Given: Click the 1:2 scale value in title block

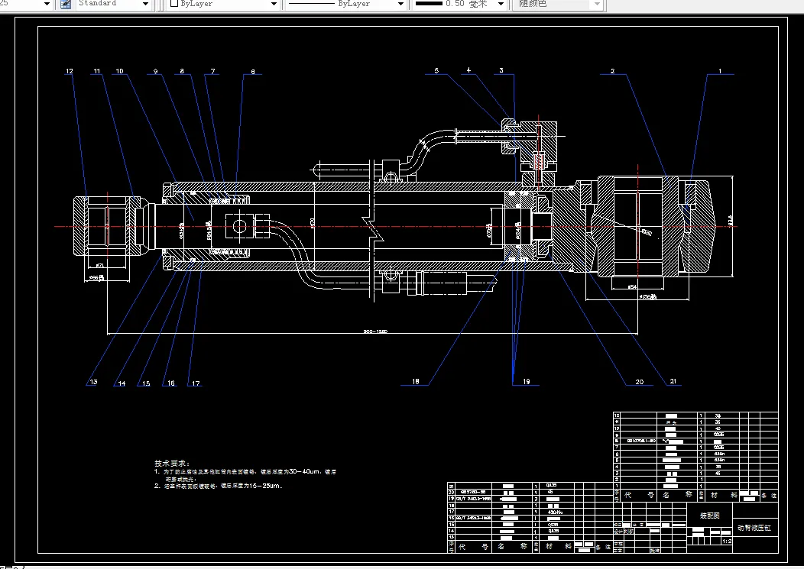Looking at the screenshot, I should tap(727, 542).
